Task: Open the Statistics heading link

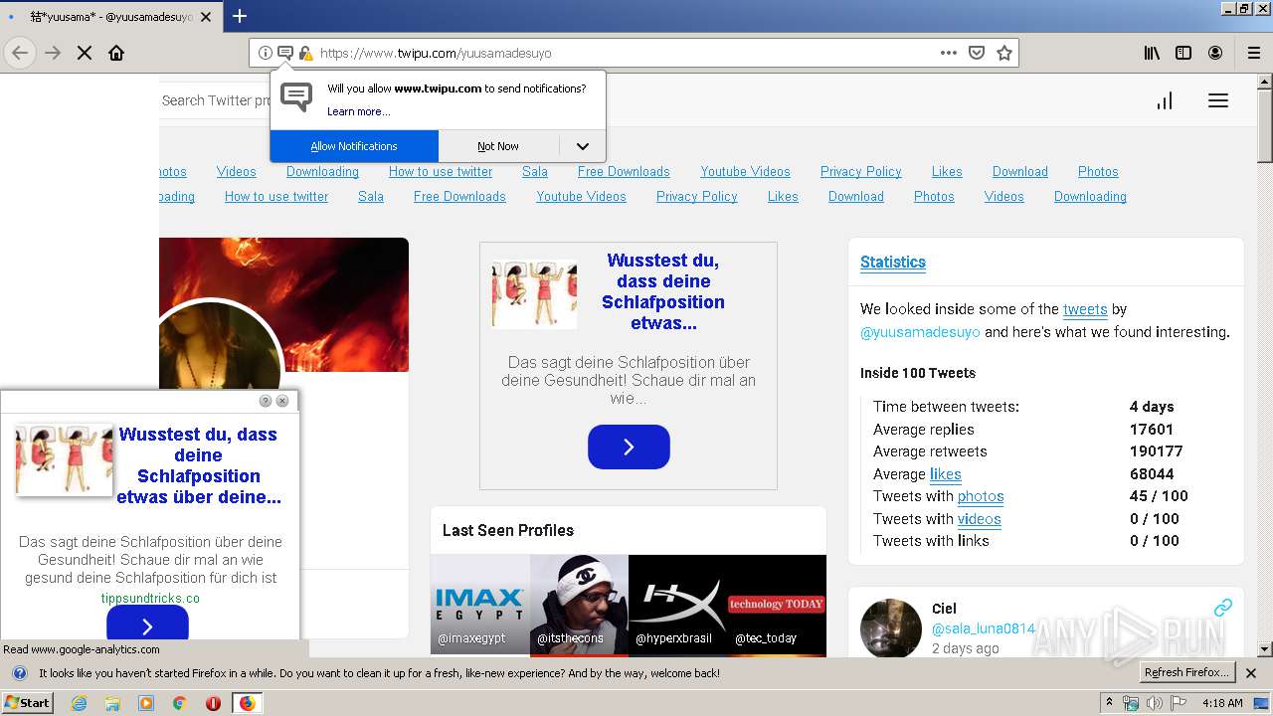Action: coord(893,263)
